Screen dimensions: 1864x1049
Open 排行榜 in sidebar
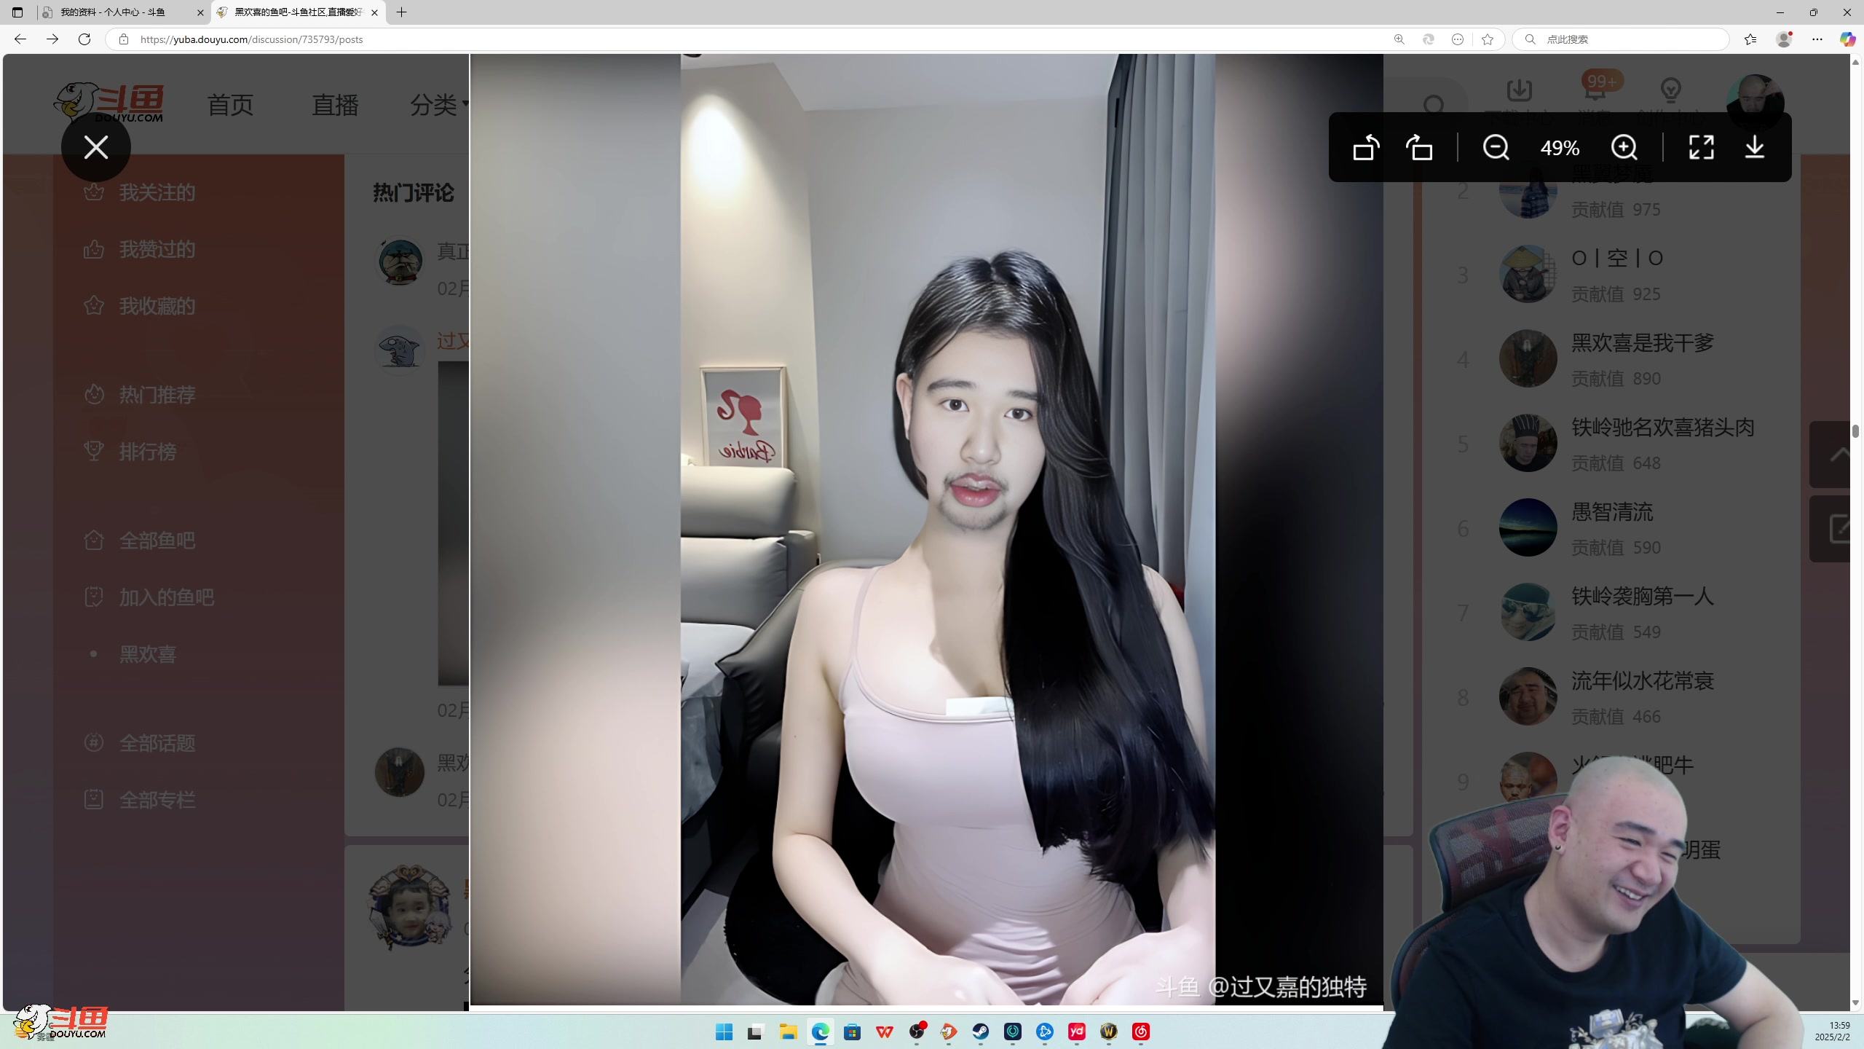(130, 452)
